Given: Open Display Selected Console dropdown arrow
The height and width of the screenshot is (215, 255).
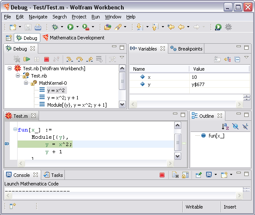Looking at the screenshot, I should 216,175.
